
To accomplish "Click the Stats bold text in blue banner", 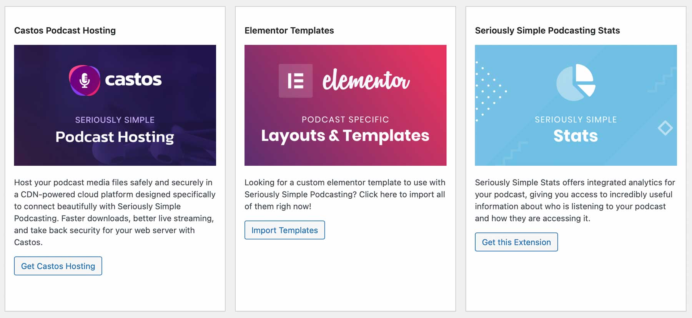I will pos(576,136).
